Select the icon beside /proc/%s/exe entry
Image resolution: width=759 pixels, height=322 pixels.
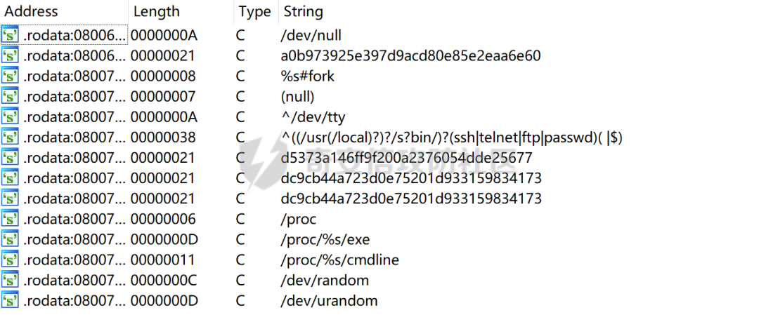click(10, 239)
